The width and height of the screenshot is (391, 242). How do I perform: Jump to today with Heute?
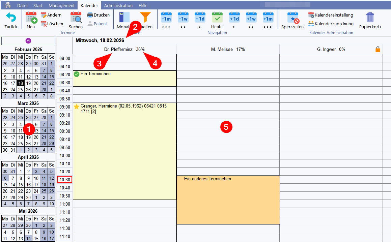[x=217, y=18]
